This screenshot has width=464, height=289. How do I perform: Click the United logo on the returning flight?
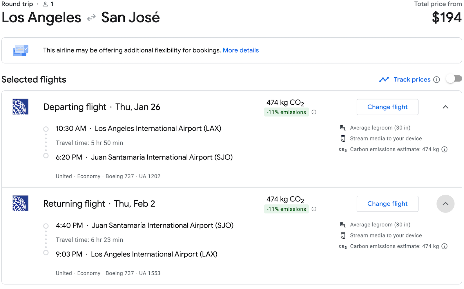(x=20, y=204)
